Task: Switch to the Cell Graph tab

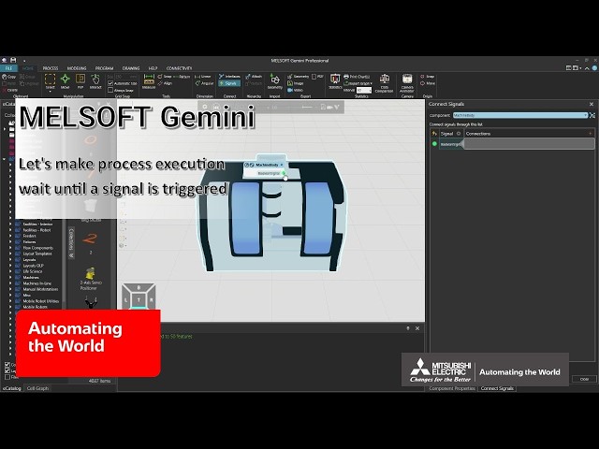Action: (37, 388)
